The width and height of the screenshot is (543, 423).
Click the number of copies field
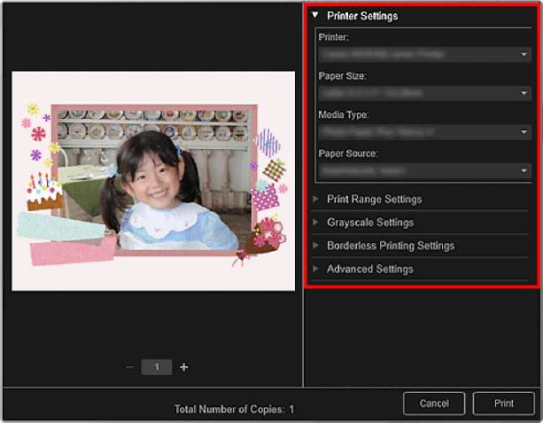coord(157,366)
